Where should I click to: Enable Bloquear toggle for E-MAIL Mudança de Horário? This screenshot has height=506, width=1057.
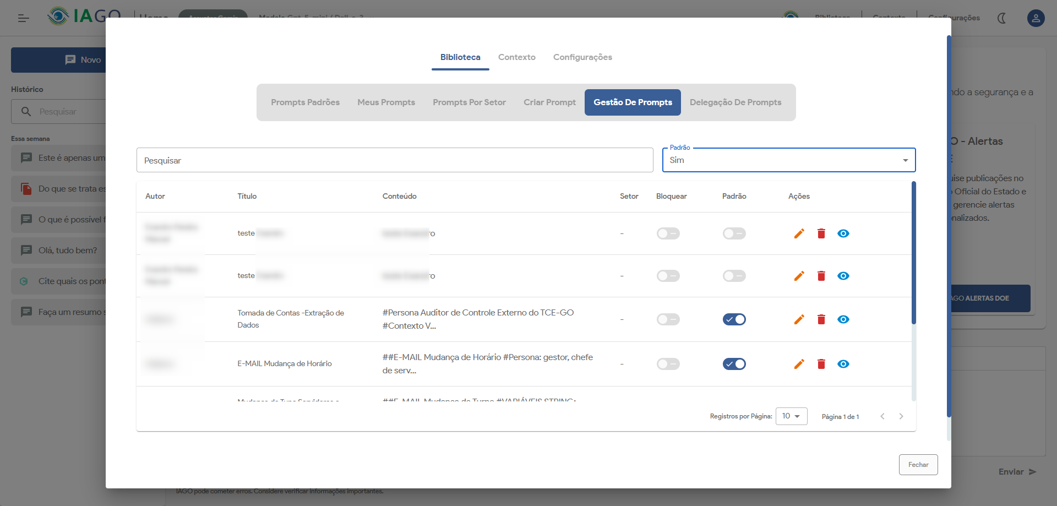pyautogui.click(x=668, y=364)
